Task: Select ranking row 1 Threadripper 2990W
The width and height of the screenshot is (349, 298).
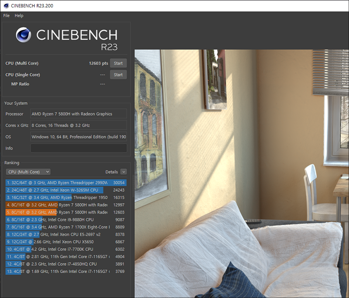Action: [66, 183]
